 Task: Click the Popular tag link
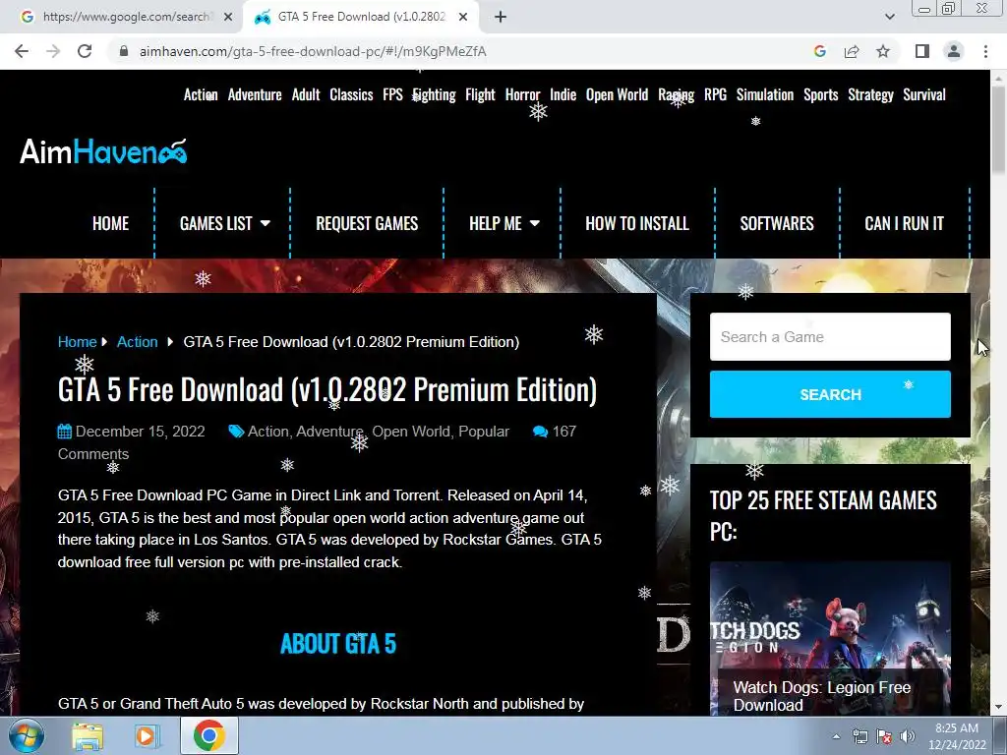pyautogui.click(x=484, y=432)
